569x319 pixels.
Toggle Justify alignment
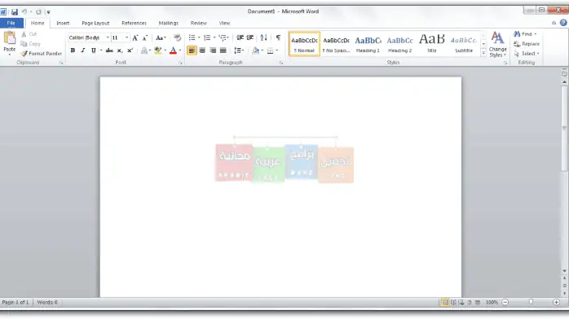(x=223, y=50)
